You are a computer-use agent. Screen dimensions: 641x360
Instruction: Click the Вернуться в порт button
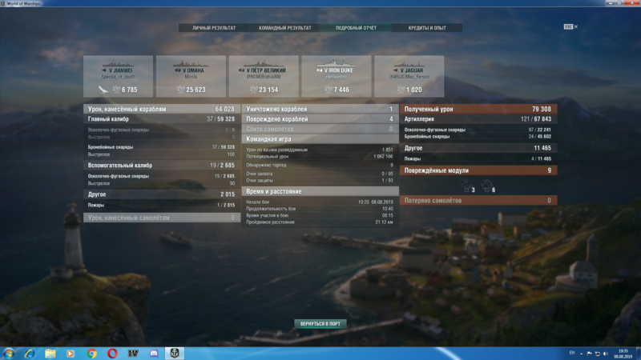tap(320, 323)
